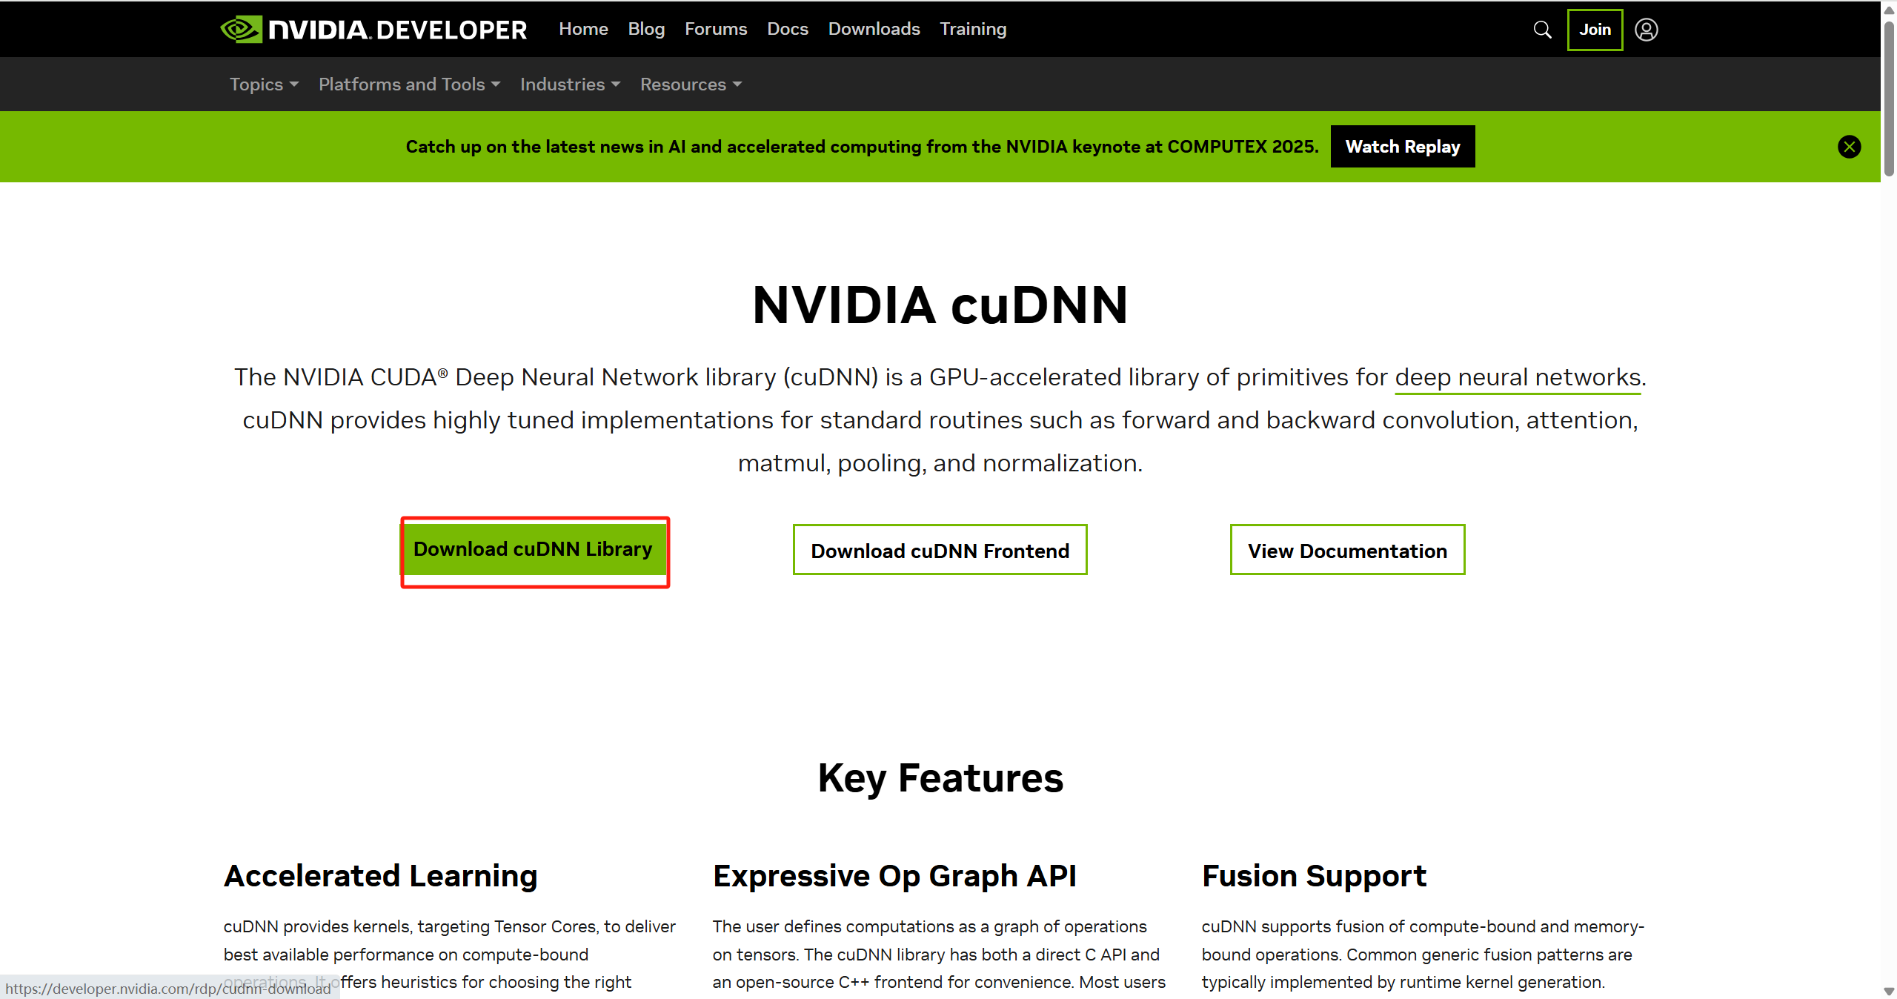The height and width of the screenshot is (999, 1897).
Task: Dismiss the green COMPUTEX announcement banner
Action: [x=1849, y=147]
